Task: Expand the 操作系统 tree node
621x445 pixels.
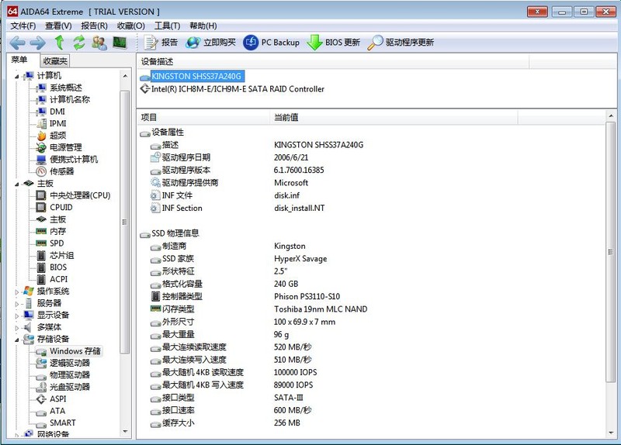Action: pos(16,292)
